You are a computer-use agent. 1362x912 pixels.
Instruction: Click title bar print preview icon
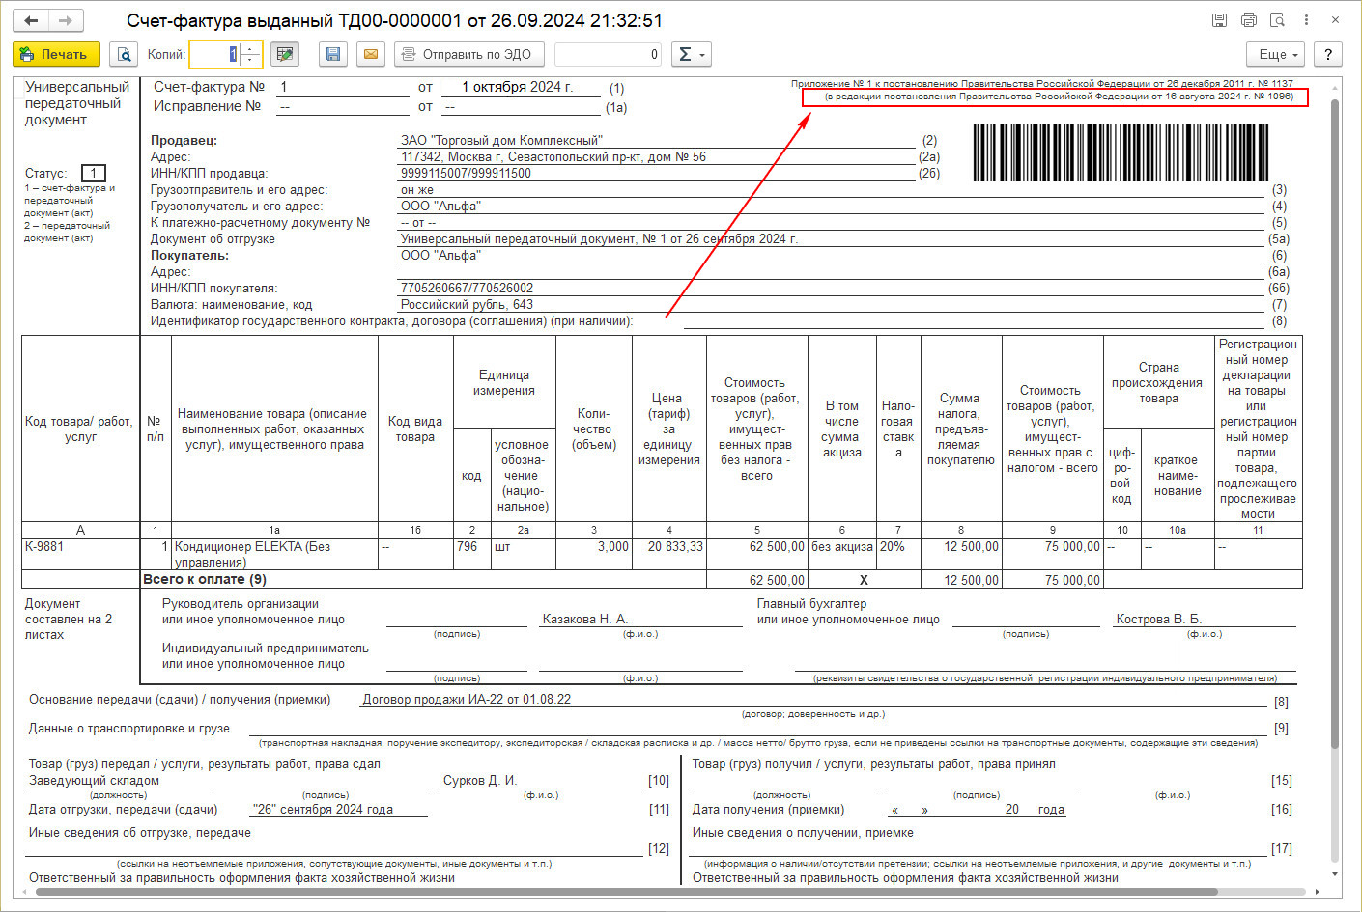1277,20
